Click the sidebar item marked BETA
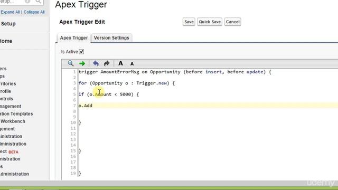Viewport: 338px width, 190px height. coord(9,151)
